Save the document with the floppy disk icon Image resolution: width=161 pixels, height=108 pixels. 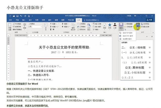17,16
